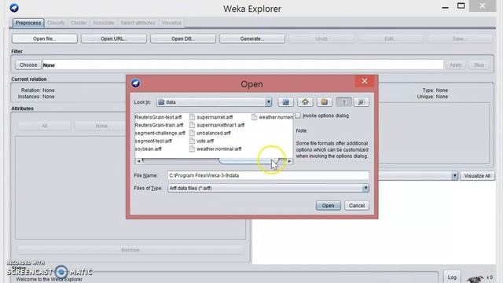Open the Log button
The height and width of the screenshot is (283, 503).
[452, 277]
